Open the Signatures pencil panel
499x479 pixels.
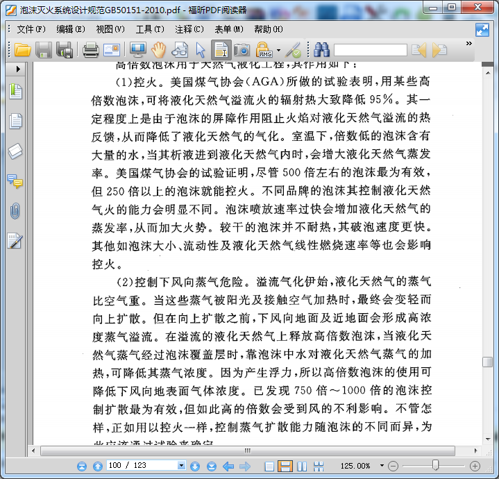pos(15,241)
